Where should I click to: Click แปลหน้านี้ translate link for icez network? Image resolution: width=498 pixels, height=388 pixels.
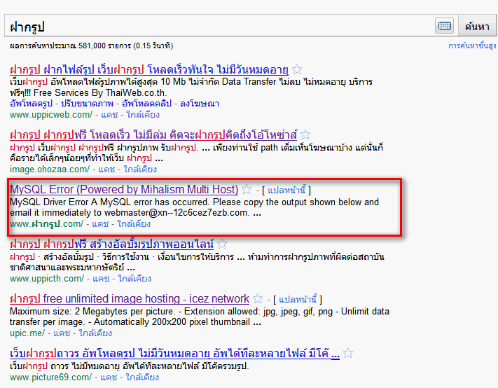point(298,300)
